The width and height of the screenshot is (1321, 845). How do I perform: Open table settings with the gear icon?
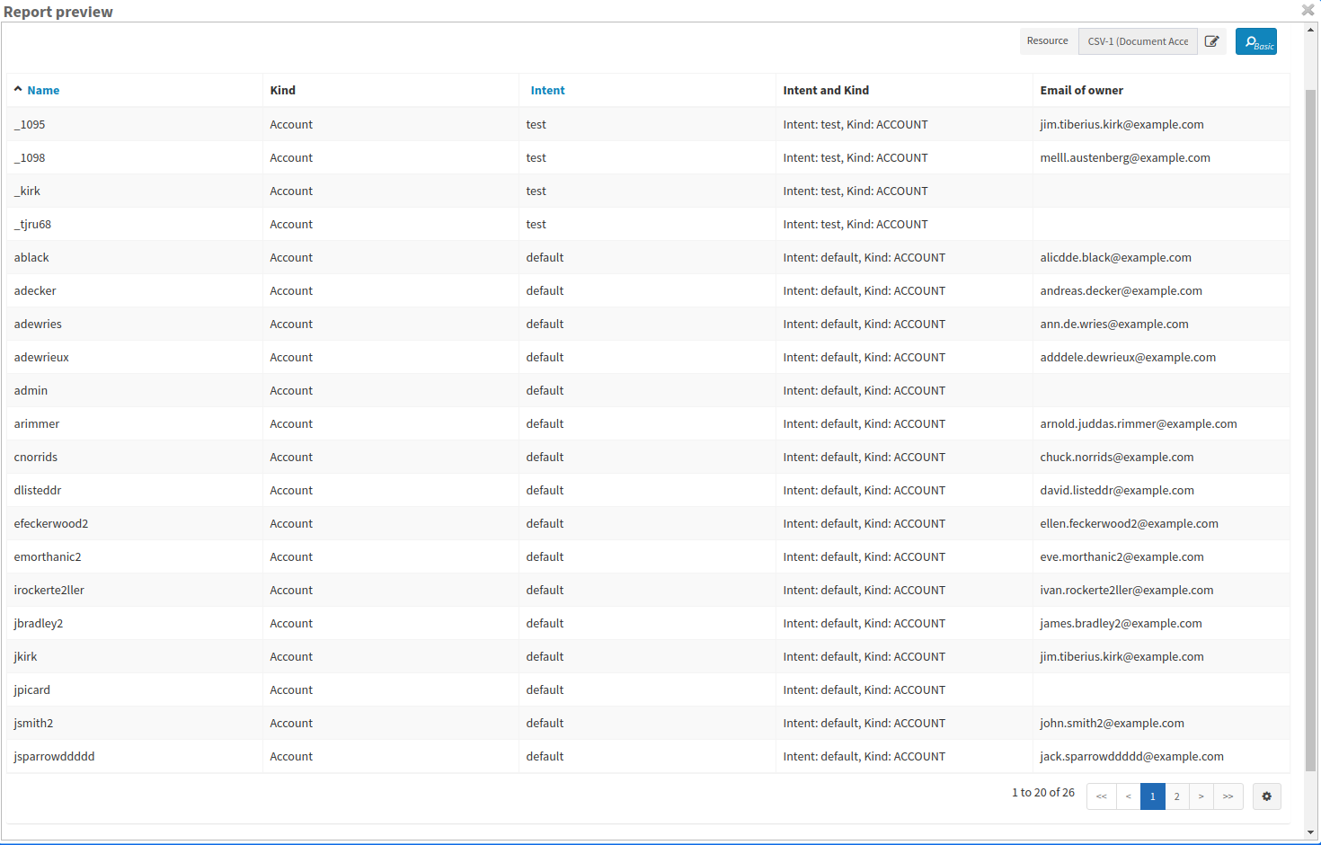[x=1266, y=796]
